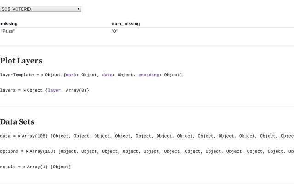The height and width of the screenshot is (184, 294).
Task: Click the first Object in data array
Action: (62, 136)
